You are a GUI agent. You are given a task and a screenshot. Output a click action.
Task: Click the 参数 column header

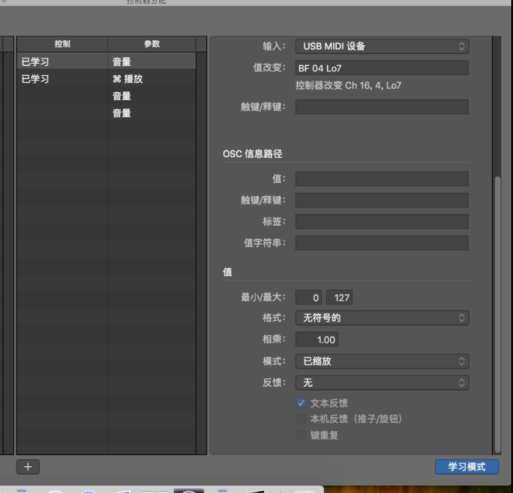[x=152, y=44]
